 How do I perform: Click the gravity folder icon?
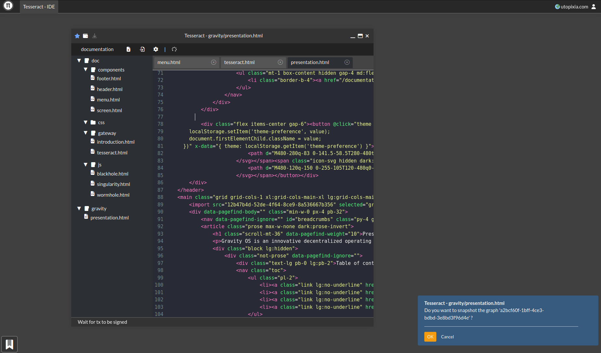(x=87, y=208)
